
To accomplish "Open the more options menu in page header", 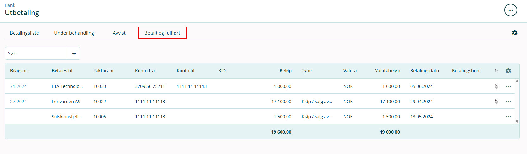I will [511, 10].
